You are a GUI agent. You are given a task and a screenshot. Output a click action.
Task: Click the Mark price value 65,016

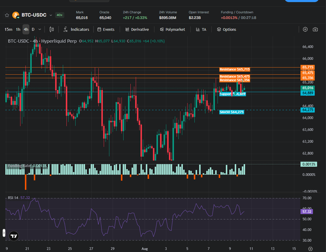point(81,18)
